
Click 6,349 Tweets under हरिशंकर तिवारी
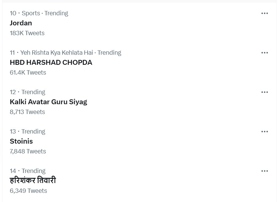[x=28, y=190]
